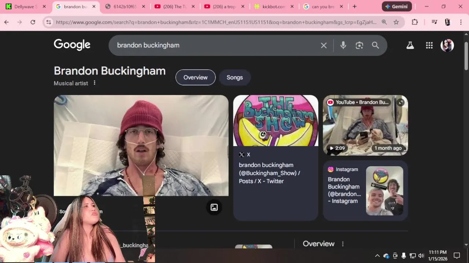Image resolution: width=469 pixels, height=263 pixels.
Task: Clear the search box with the X icon
Action: (324, 45)
